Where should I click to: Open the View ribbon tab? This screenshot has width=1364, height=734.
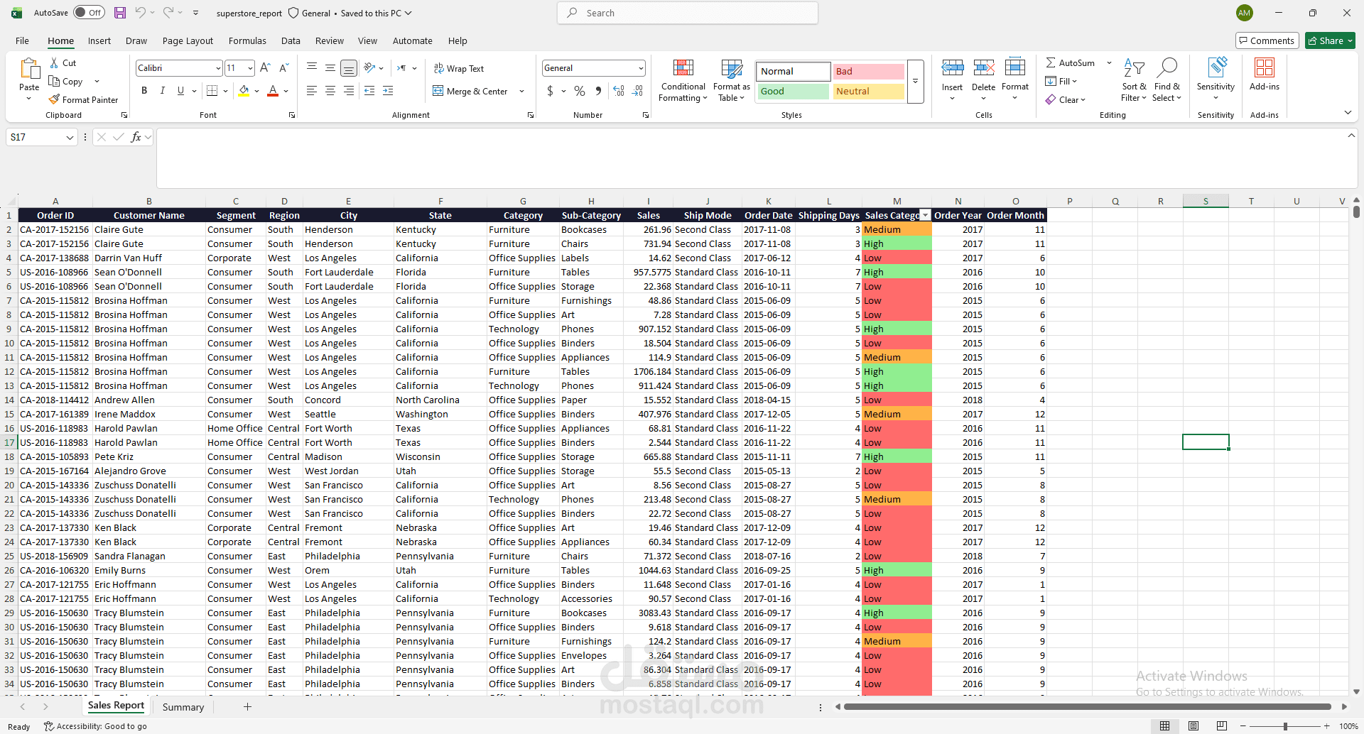point(367,40)
